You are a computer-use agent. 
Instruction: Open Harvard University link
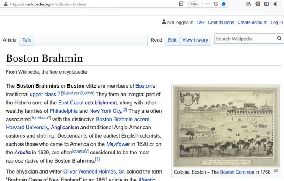point(27,128)
